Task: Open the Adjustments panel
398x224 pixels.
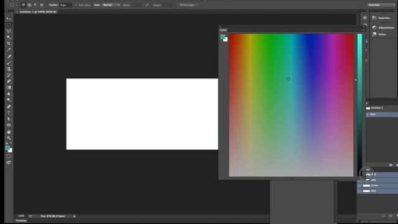Action: [x=383, y=27]
